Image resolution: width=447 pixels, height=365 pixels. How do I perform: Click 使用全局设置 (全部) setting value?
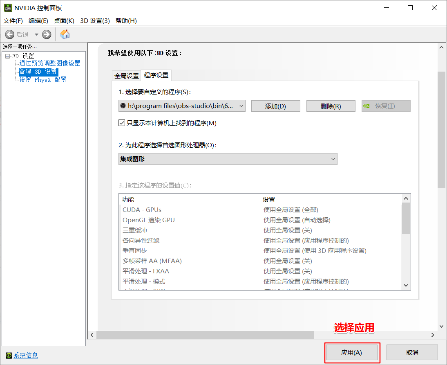291,210
